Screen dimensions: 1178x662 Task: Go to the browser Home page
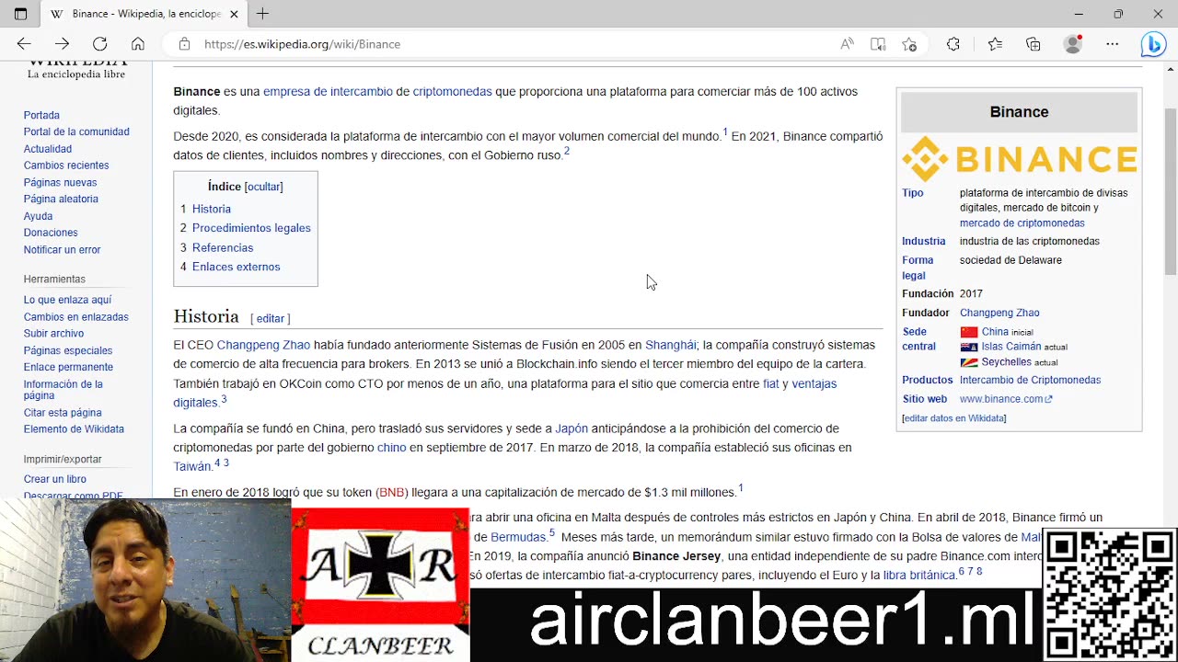(138, 44)
